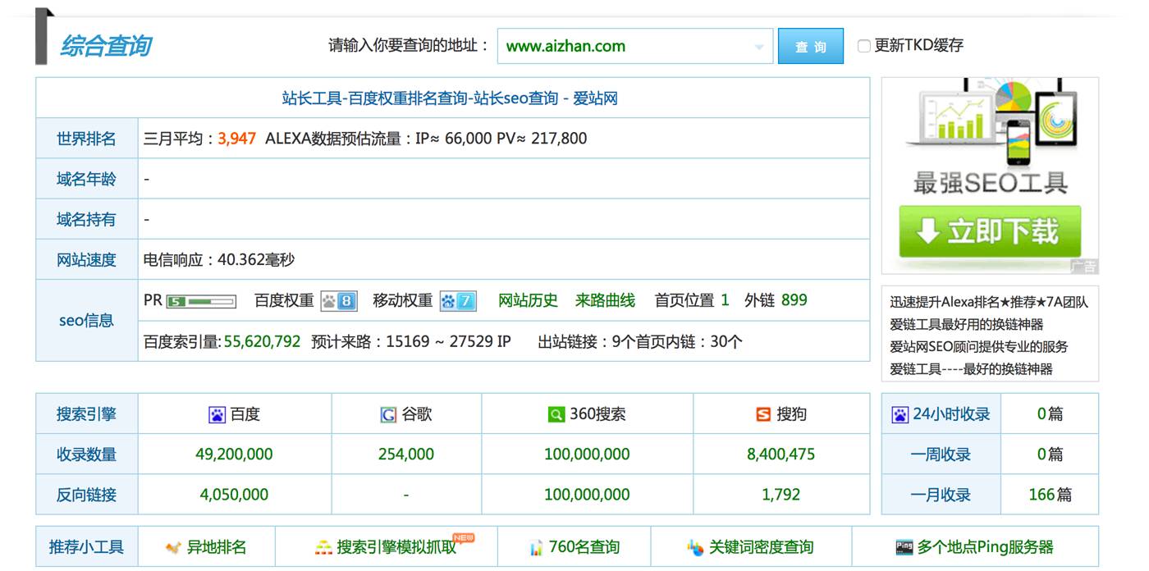Click the 360 search green icon
1149x571 pixels.
[x=556, y=415]
